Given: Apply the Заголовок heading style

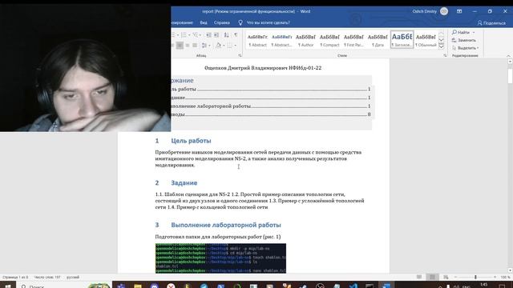Looking at the screenshot, I should point(402,40).
